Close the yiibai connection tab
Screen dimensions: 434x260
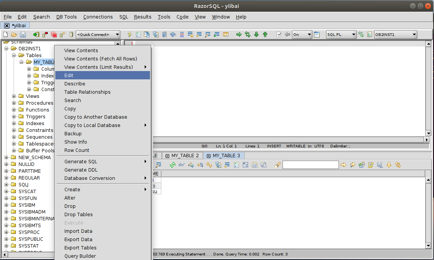(x=7, y=26)
